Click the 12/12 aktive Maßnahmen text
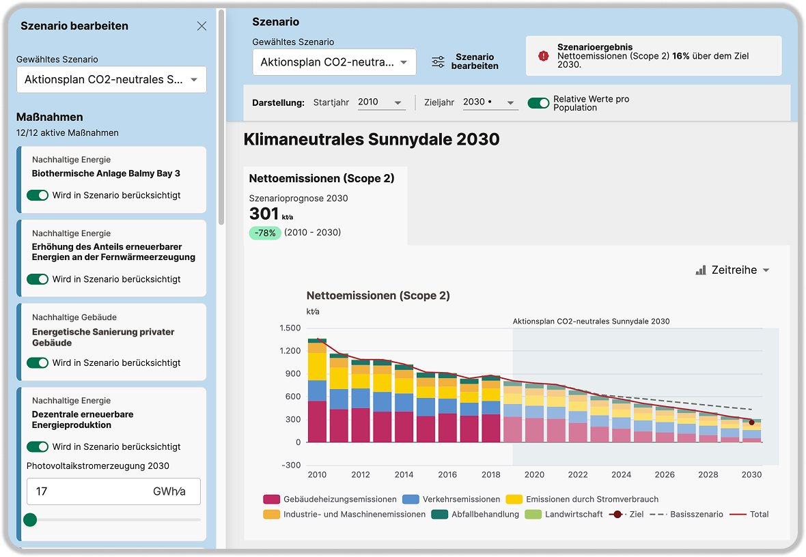The image size is (806, 557). click(68, 132)
